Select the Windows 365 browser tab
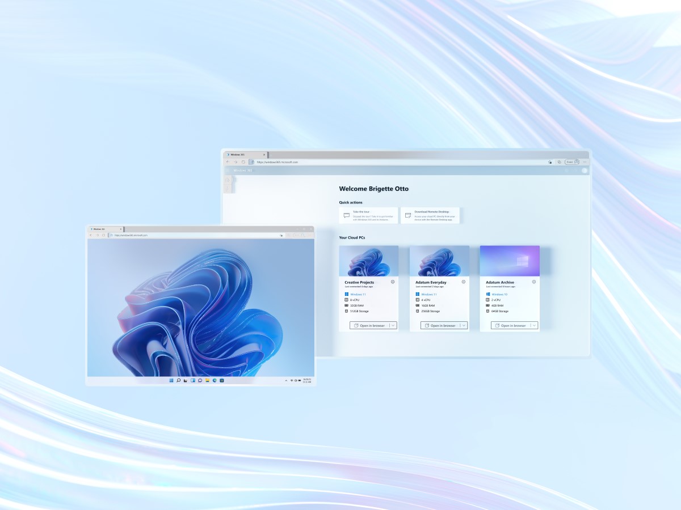This screenshot has width=681, height=510. [x=238, y=154]
